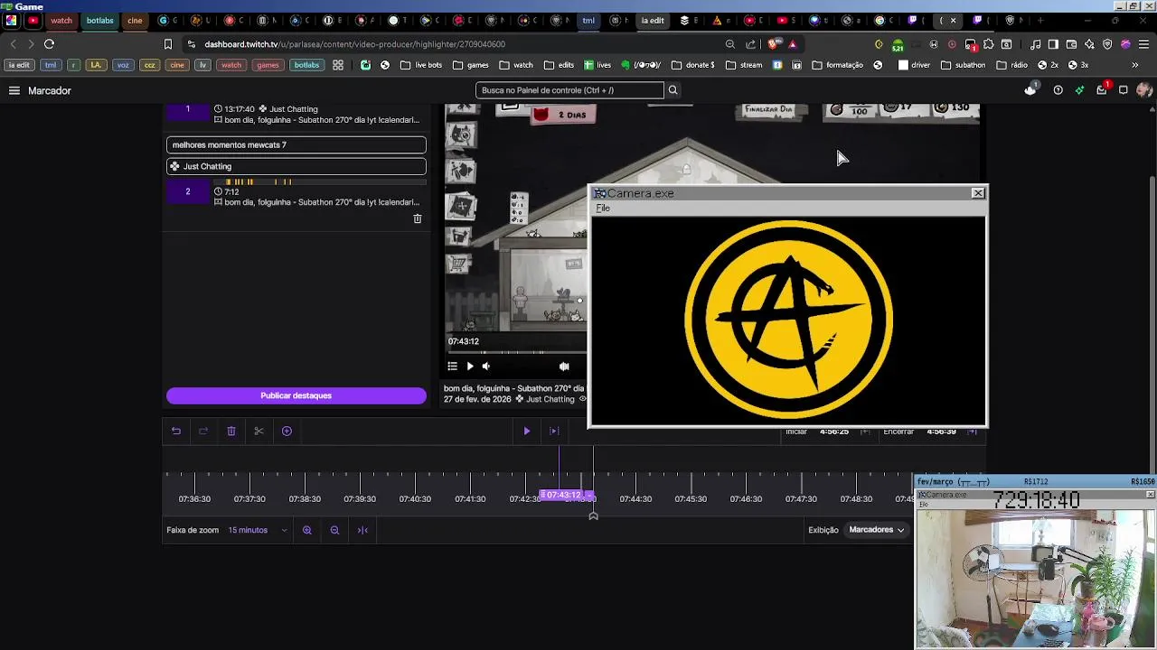Zoom out on the timeline

[334, 531]
